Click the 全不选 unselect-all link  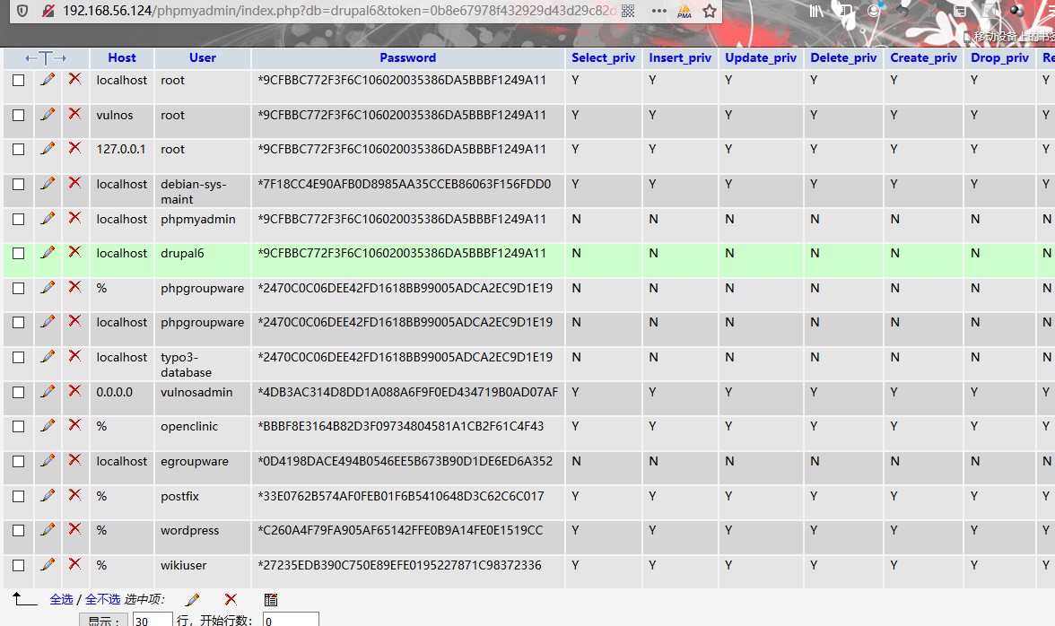(102, 599)
